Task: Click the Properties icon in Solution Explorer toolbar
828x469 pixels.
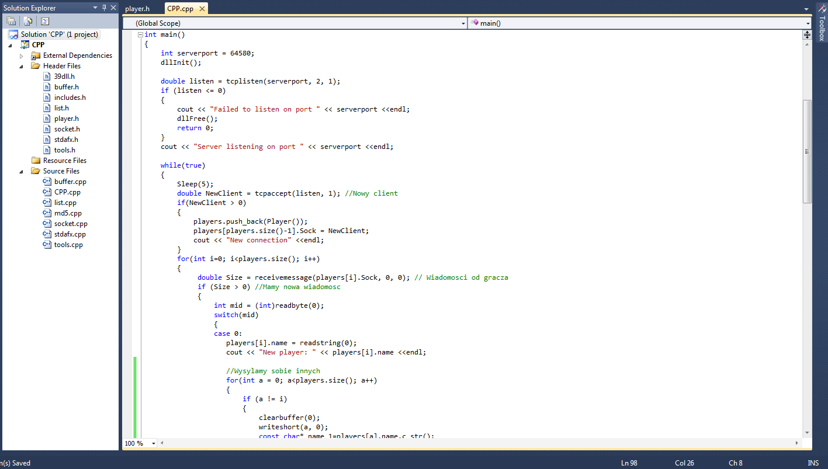Action: [x=11, y=21]
